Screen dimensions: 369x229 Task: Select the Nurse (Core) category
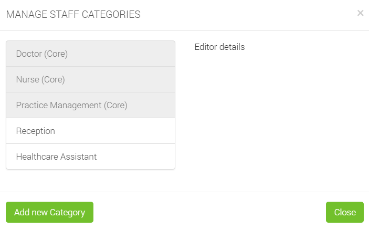[x=90, y=79]
